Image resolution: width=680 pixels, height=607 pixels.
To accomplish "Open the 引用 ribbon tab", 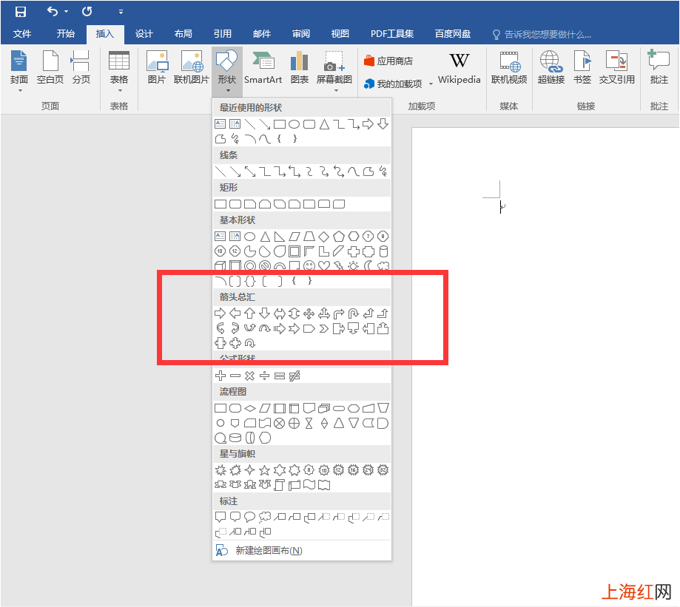I will pyautogui.click(x=223, y=34).
